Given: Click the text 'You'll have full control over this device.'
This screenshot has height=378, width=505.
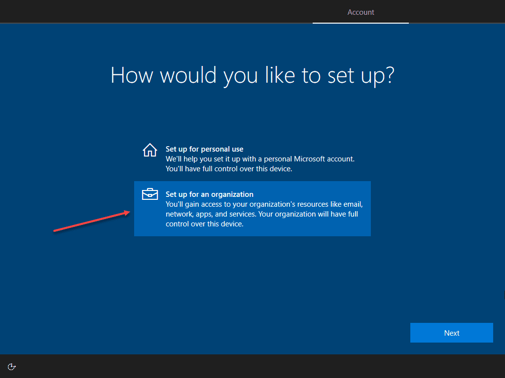Looking at the screenshot, I should coord(229,169).
